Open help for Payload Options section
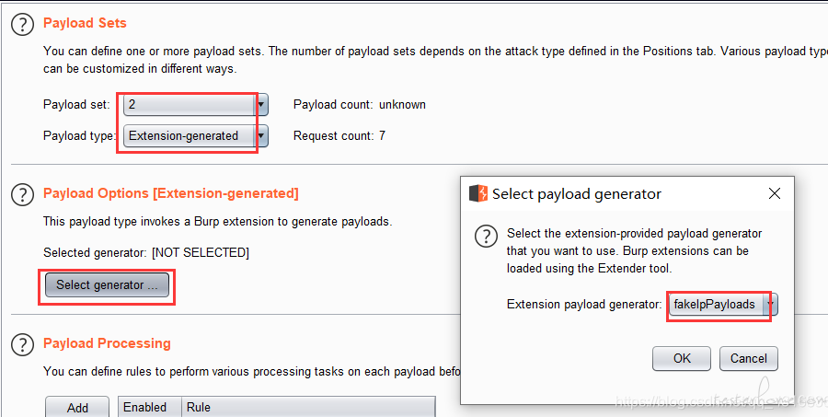The image size is (828, 417). (22, 194)
